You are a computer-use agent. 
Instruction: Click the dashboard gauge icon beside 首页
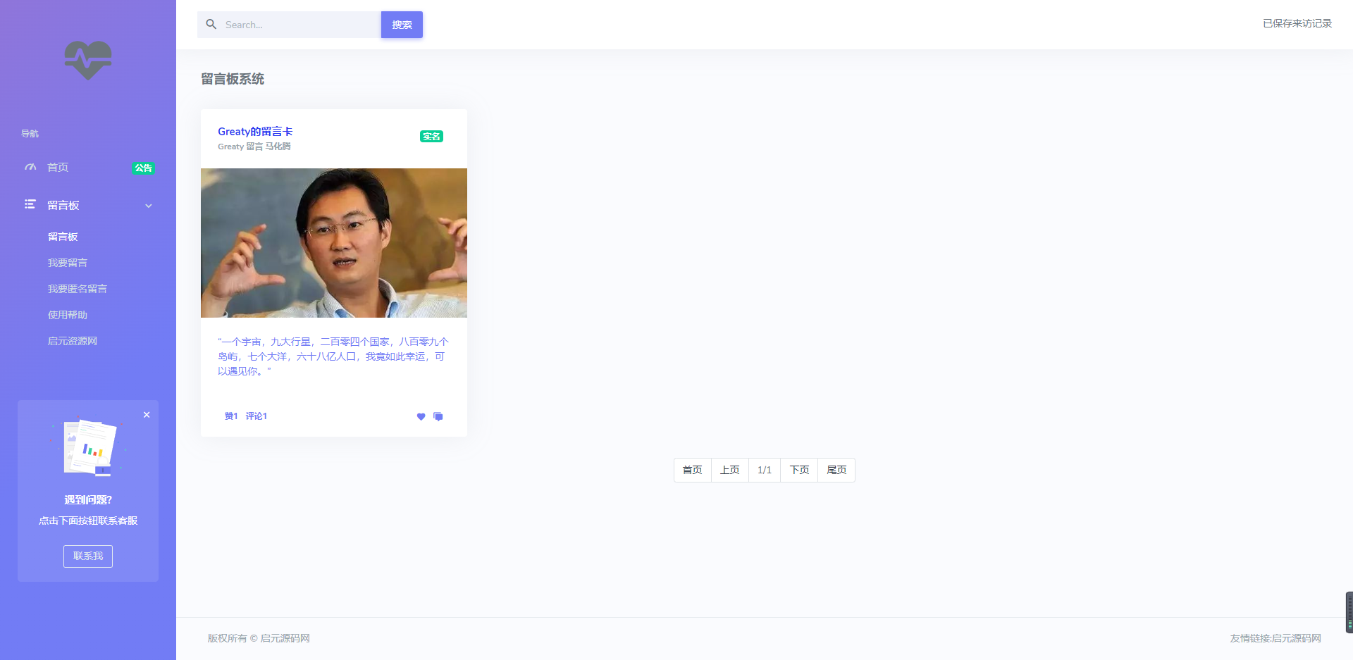pyautogui.click(x=30, y=168)
